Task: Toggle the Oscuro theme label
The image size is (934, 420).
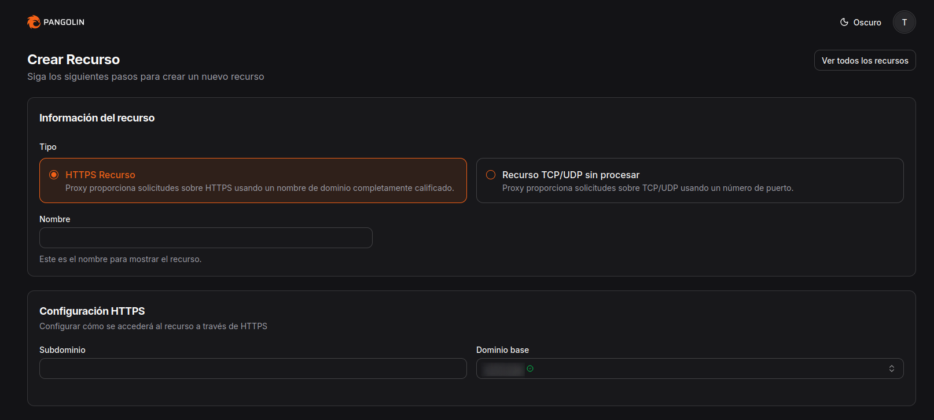Action: pos(867,23)
